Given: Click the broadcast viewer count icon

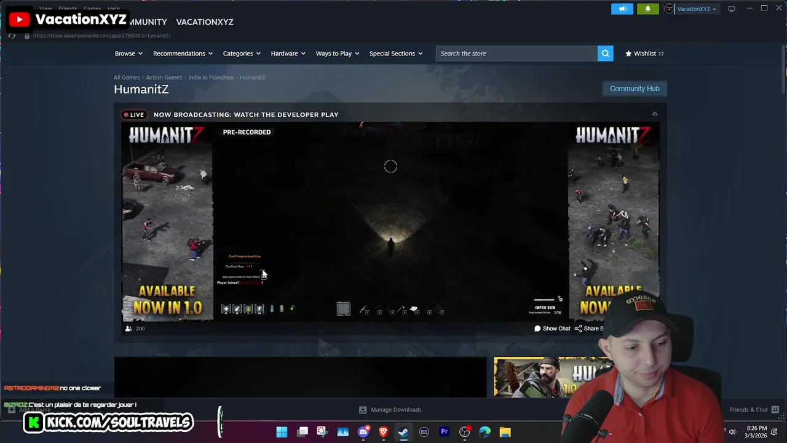Looking at the screenshot, I should [129, 329].
